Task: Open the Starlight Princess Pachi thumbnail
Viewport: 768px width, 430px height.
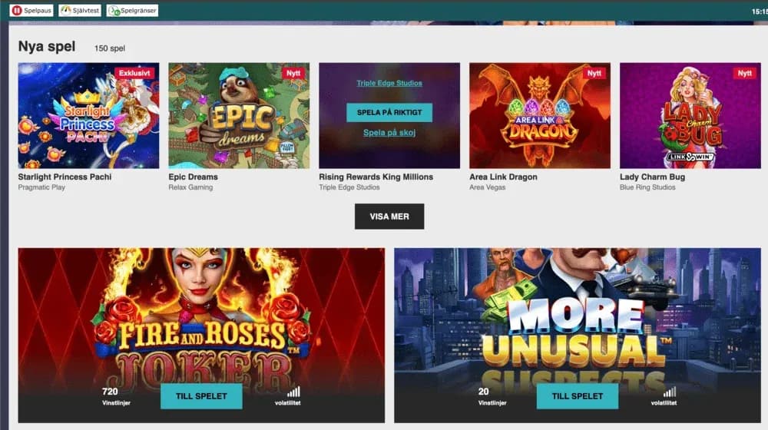Action: point(88,116)
